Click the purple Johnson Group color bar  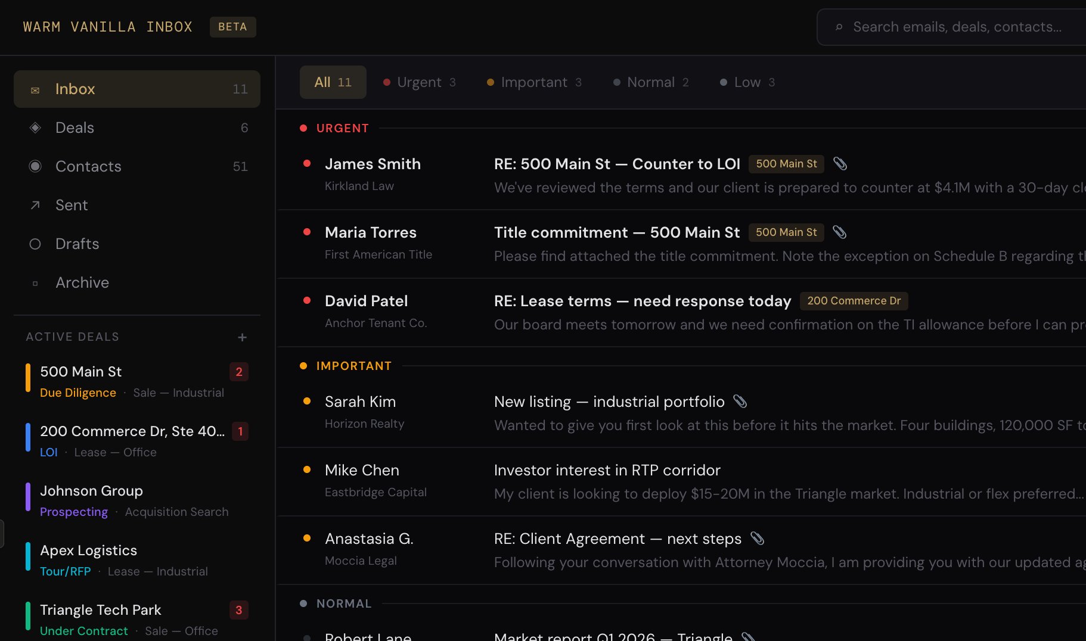28,497
